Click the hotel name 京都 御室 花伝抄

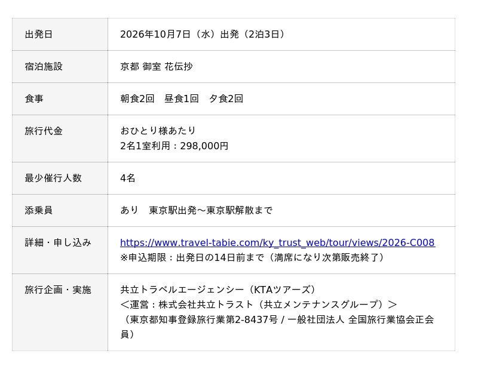157,66
